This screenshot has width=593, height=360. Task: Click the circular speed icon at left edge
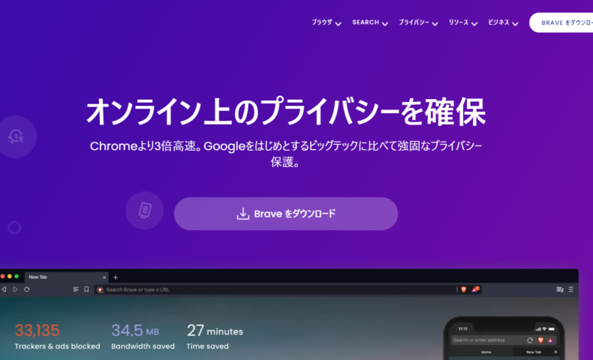pos(16,136)
